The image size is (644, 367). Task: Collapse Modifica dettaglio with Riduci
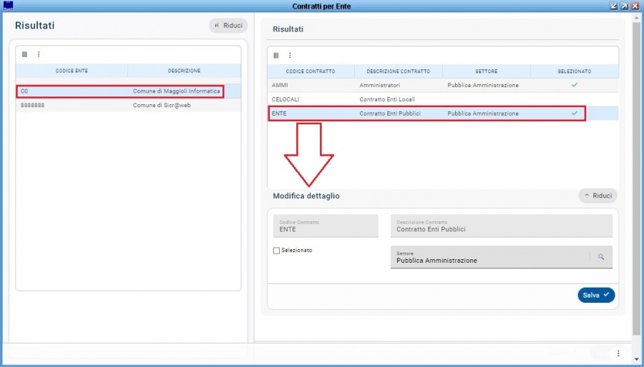[x=598, y=196]
